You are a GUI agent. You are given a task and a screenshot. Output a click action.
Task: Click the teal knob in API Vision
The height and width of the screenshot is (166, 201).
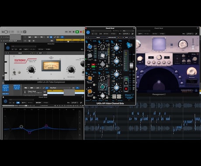pyautogui.click(x=102, y=87)
